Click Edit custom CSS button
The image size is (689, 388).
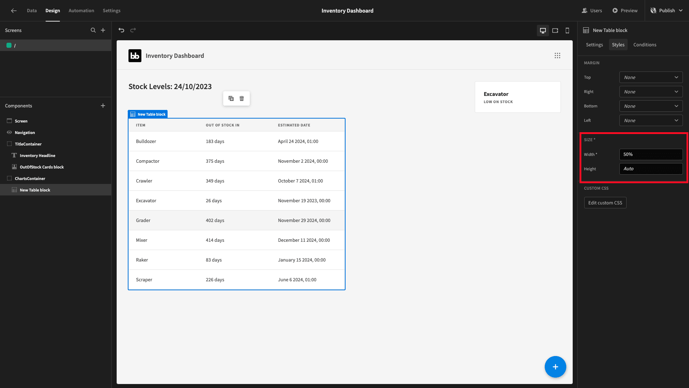[605, 203]
